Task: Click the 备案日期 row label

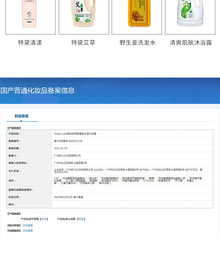Action: [x=15, y=148]
